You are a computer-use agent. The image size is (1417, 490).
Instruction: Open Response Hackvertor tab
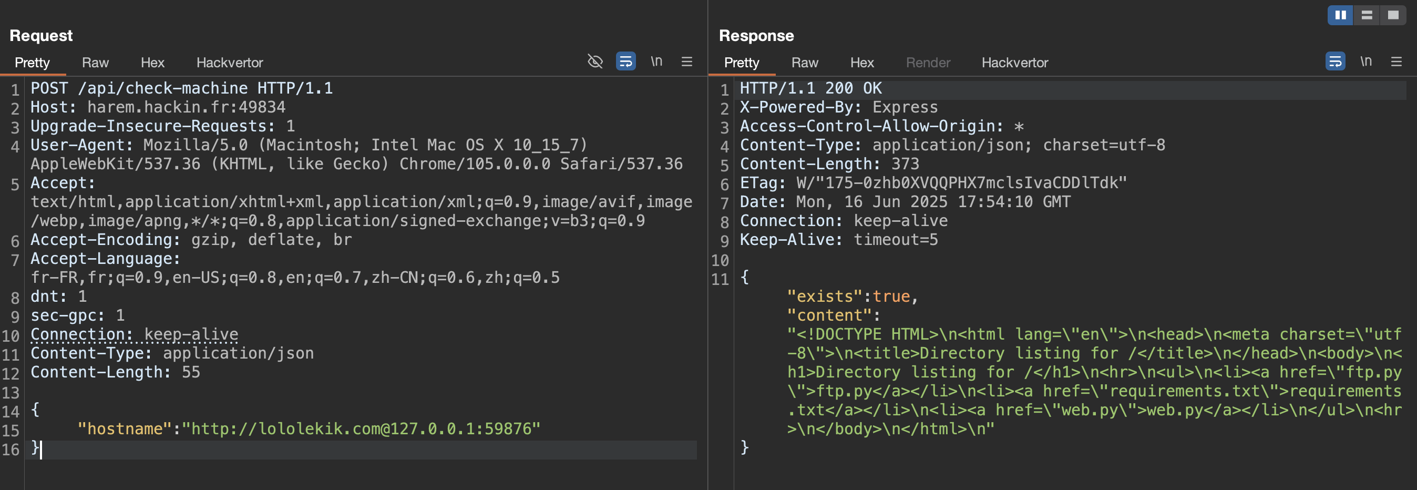pyautogui.click(x=1015, y=63)
